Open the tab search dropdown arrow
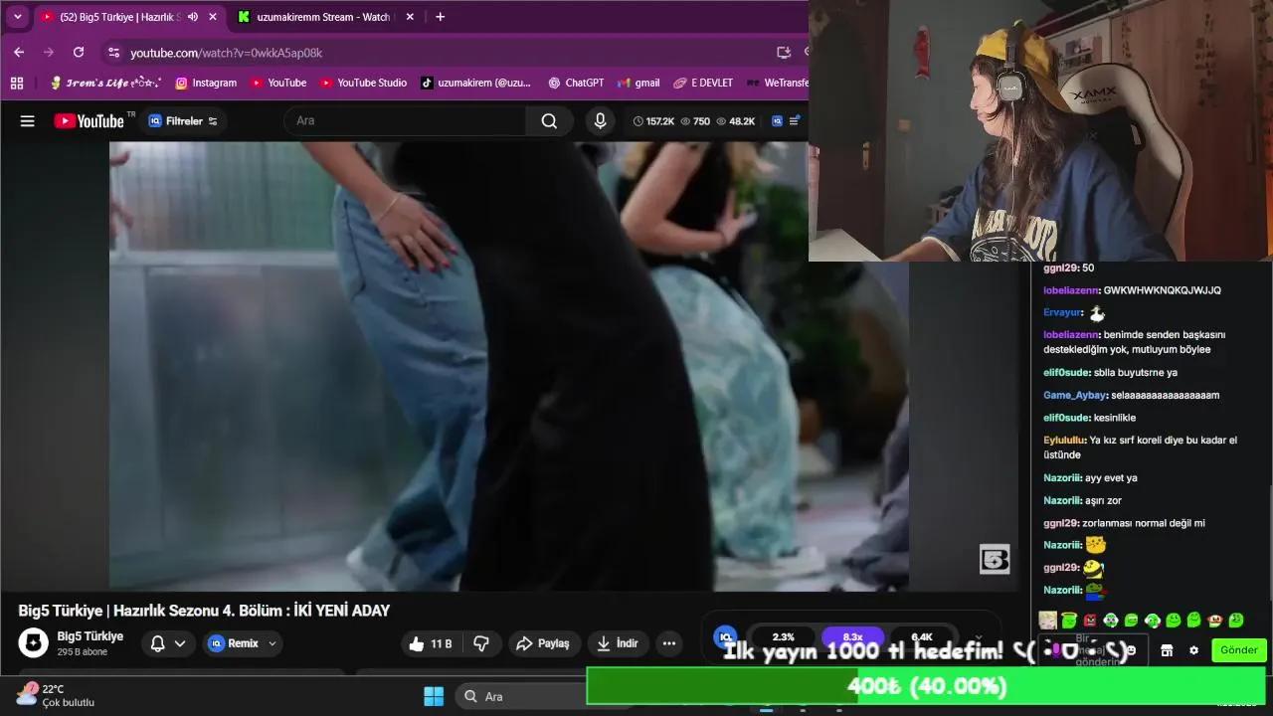Screen dimensions: 1273x716 17,17
